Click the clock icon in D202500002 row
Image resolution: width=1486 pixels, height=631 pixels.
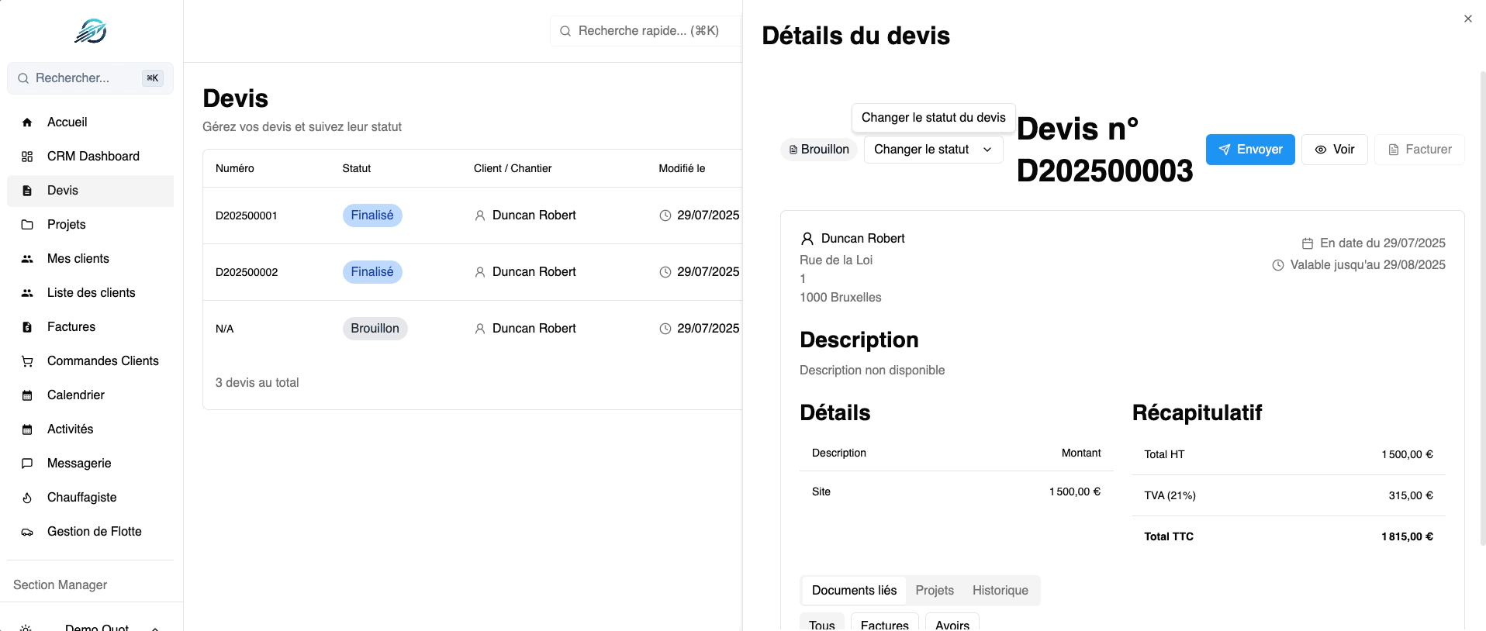665,272
